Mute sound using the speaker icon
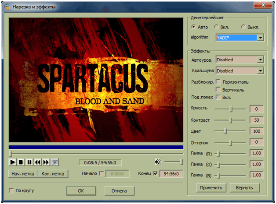The width and height of the screenshot is (276, 204). click(158, 162)
